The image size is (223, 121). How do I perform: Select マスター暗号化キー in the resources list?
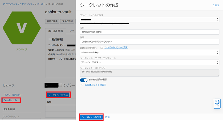pyautogui.click(x=15, y=95)
